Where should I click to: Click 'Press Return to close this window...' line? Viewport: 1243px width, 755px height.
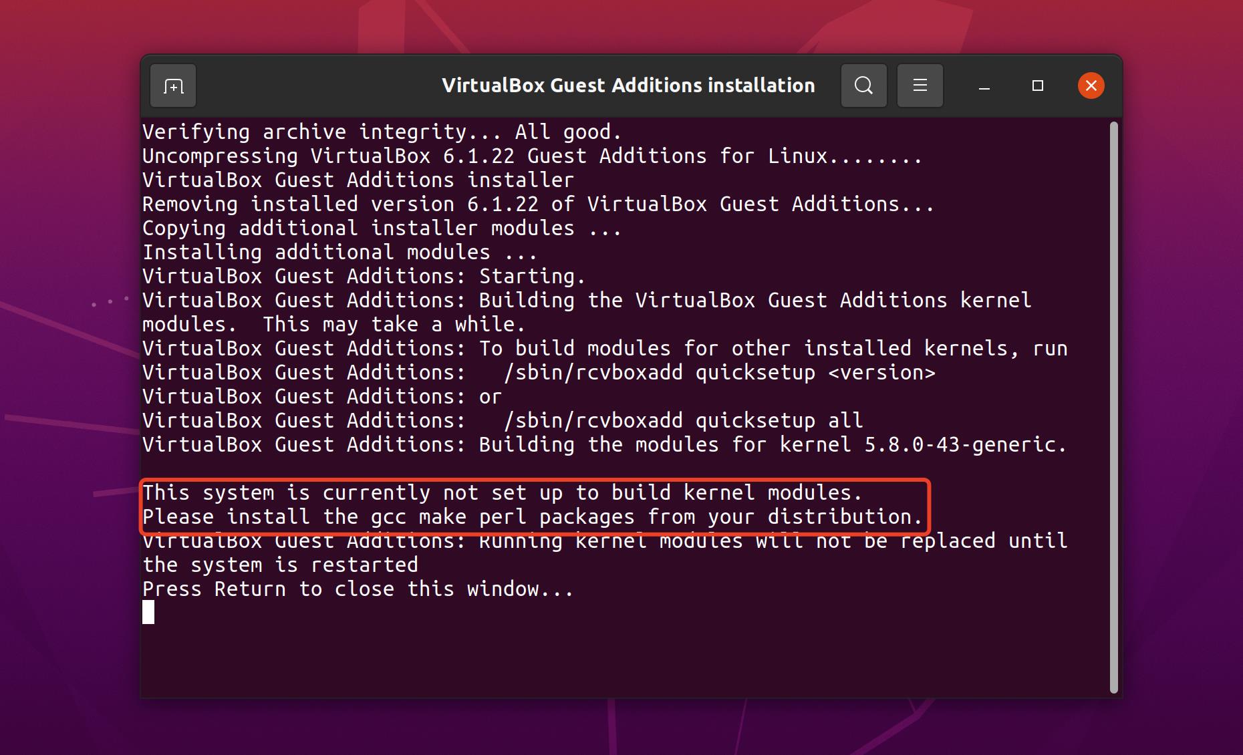(358, 589)
